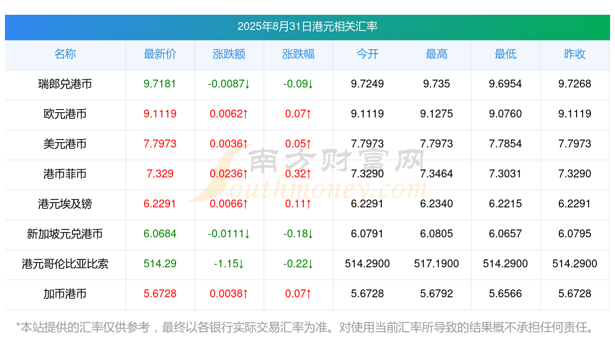
Task: Click low value 7.7854
Action: click(505, 144)
